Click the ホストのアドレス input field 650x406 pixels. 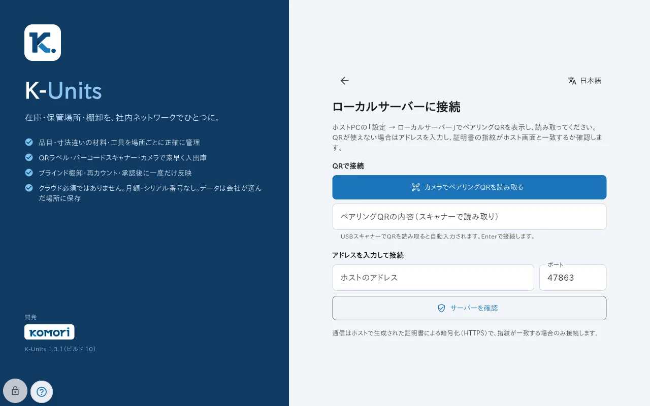[x=433, y=278]
